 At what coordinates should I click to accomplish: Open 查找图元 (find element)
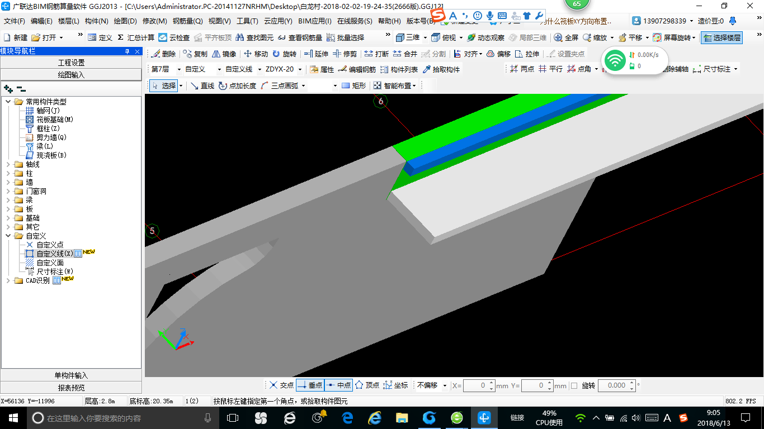point(254,37)
